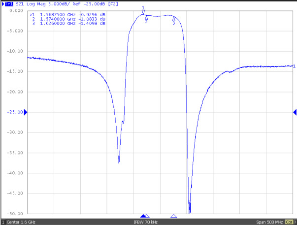Viewport: 297px width, 225px height.
Task: Click the Log Mag format label
Action: point(37,3)
